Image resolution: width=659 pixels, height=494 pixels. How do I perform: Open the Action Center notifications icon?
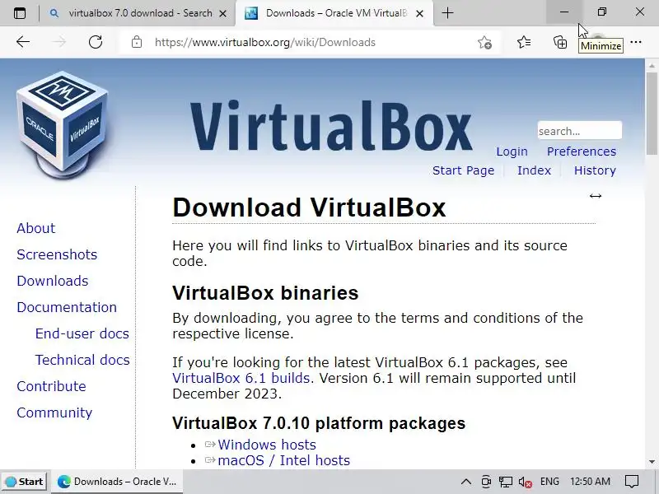click(631, 482)
